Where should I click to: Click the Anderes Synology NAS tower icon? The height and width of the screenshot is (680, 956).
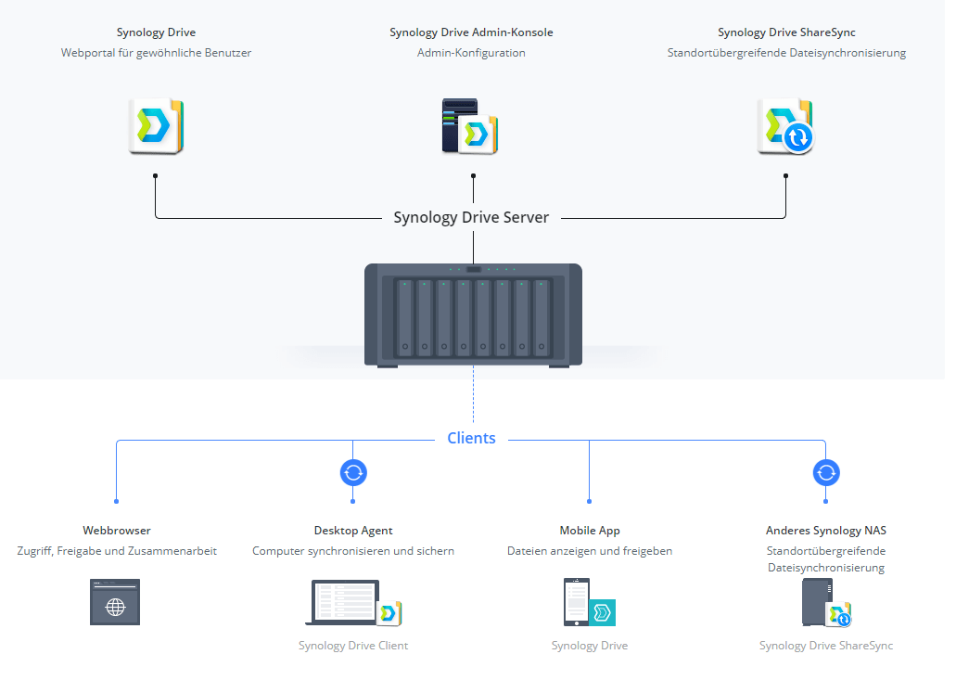click(826, 603)
